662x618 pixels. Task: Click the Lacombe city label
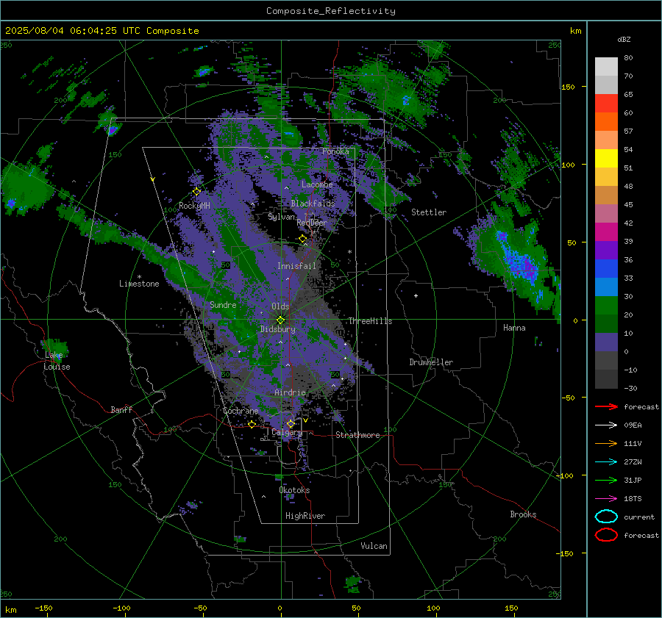317,184
